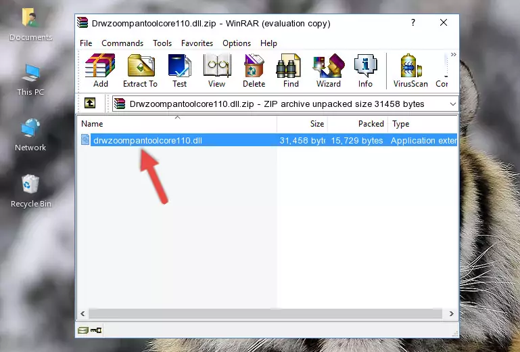Open the File menu
520x352 pixels.
86,43
